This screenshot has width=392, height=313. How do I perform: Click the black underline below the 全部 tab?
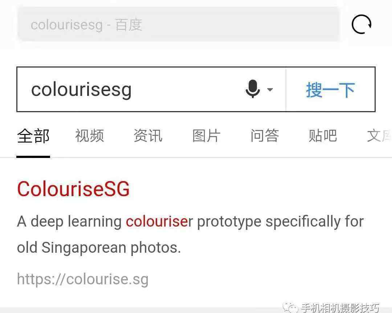pyautogui.click(x=33, y=156)
